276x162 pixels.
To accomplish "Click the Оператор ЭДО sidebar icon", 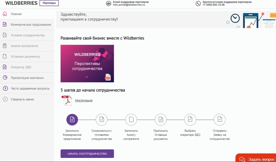I will tap(5, 67).
